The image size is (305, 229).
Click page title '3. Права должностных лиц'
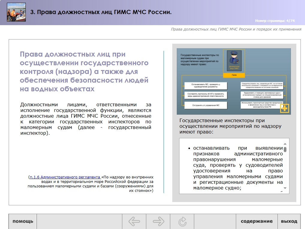(101, 12)
